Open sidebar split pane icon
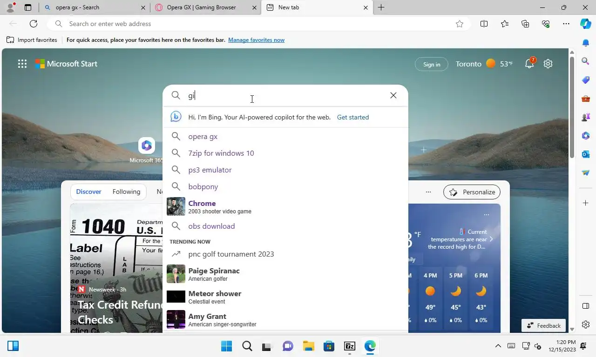Viewport: 596px width, 357px height. (586, 306)
